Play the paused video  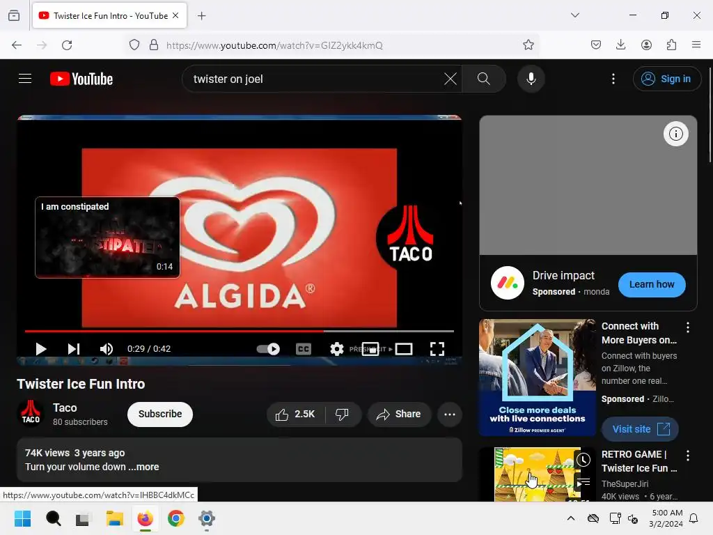(x=41, y=349)
